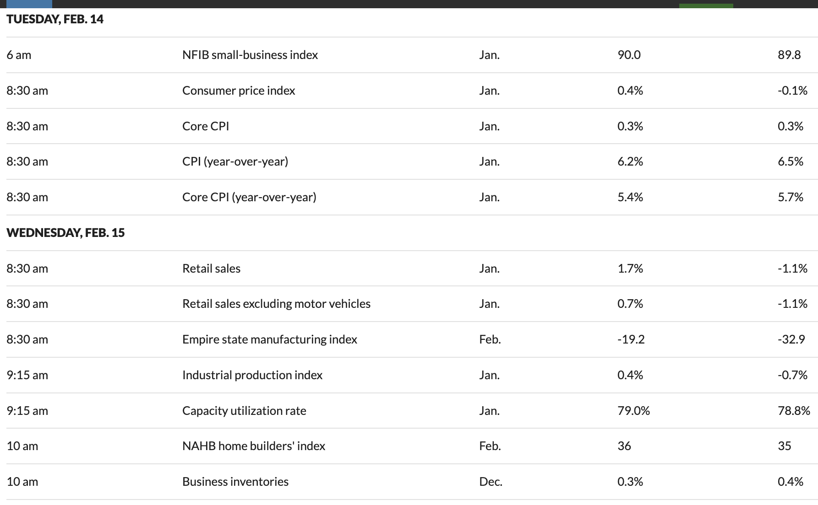The height and width of the screenshot is (505, 818).
Task: Click the blue tab in top bar
Action: pos(29,4)
